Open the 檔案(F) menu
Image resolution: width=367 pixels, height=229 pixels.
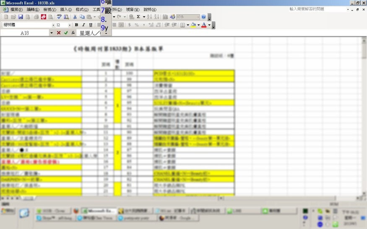(16, 10)
